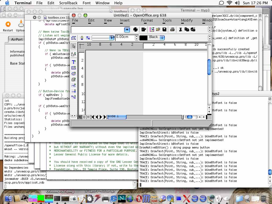272x204 pixels.
Task: Click the OpenOffice horizontal scrollbar thumb
Action: (x=189, y=117)
